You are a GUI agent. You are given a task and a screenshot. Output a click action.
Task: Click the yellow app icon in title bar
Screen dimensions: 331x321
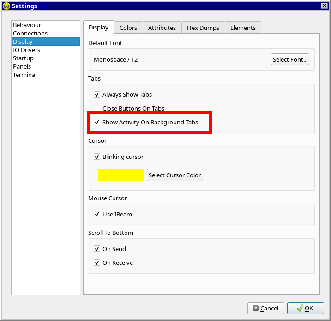click(x=6, y=6)
